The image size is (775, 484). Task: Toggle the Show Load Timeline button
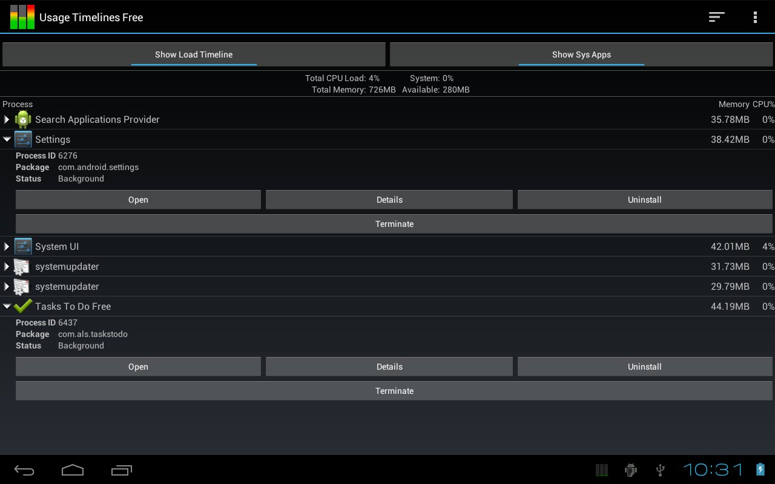click(194, 54)
